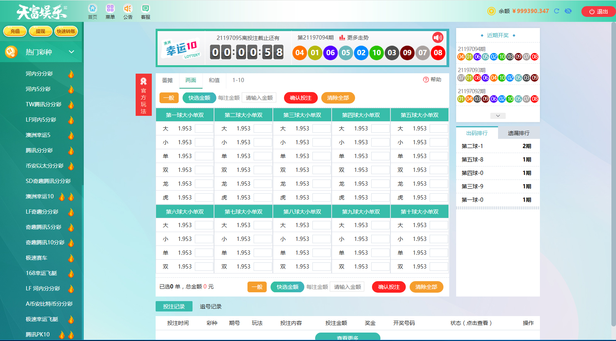Screen dimensions: 616x341
Task: Click the 充值 recharge button
Action: click(15, 31)
